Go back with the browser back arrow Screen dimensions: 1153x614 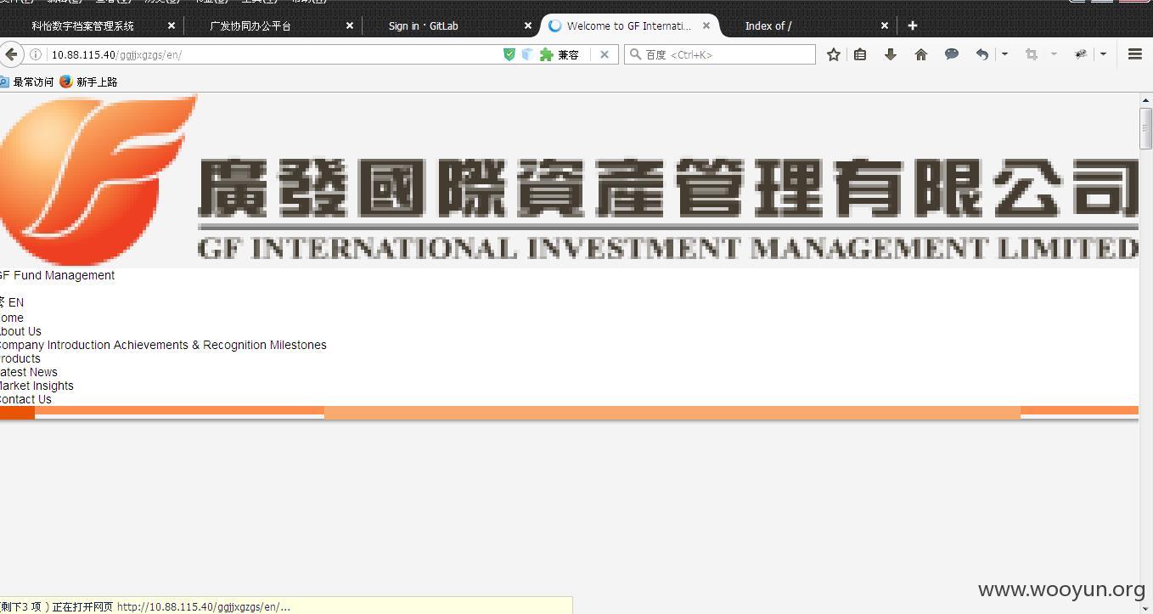(10, 54)
